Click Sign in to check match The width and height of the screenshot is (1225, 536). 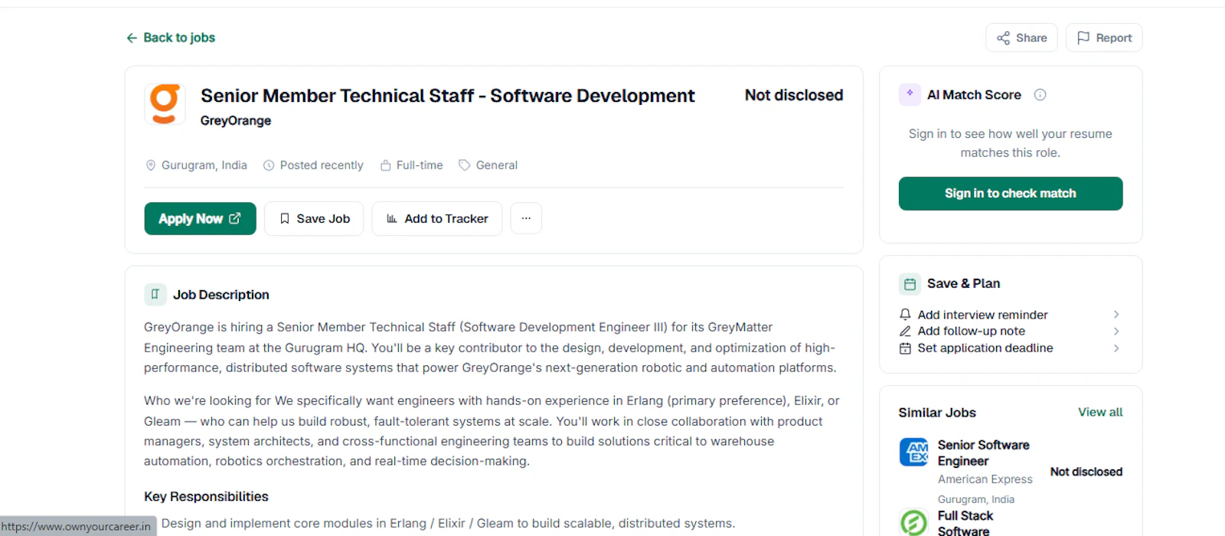(x=1011, y=194)
